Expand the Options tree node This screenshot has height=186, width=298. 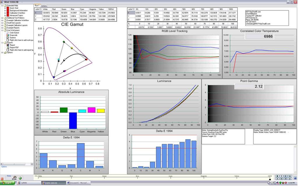point(2,53)
